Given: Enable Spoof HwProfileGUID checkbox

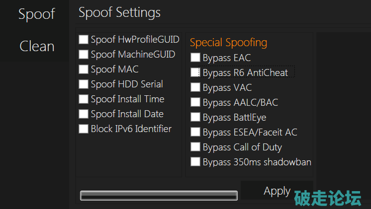Looking at the screenshot, I should click(x=84, y=40).
